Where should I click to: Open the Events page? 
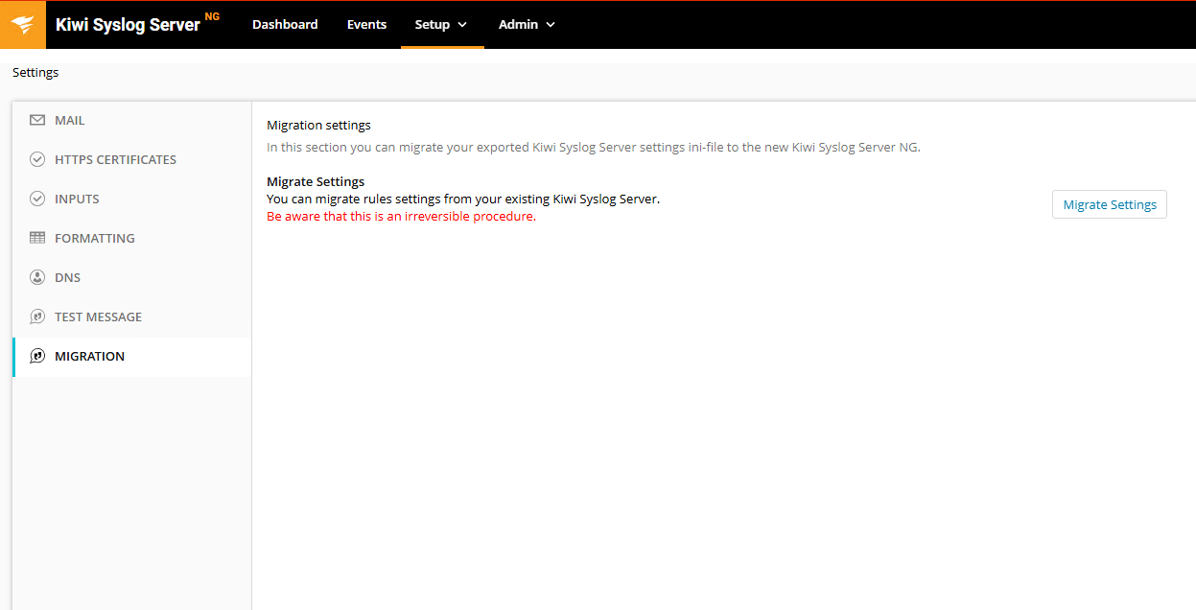[x=366, y=24]
